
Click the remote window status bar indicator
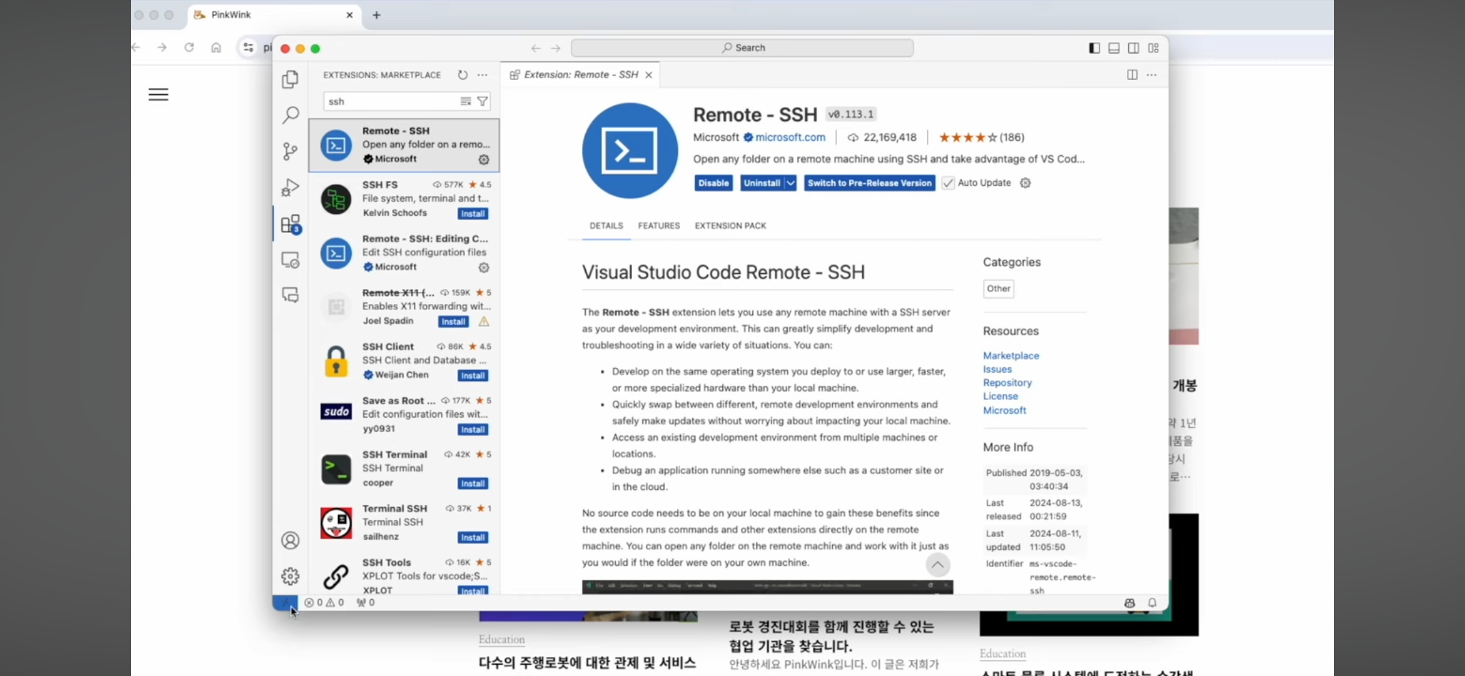click(x=285, y=602)
